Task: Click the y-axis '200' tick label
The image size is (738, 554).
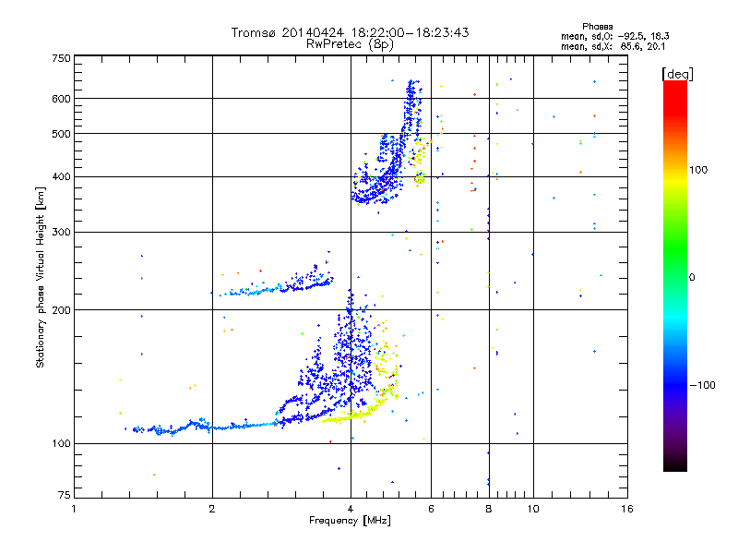Action: (61, 310)
